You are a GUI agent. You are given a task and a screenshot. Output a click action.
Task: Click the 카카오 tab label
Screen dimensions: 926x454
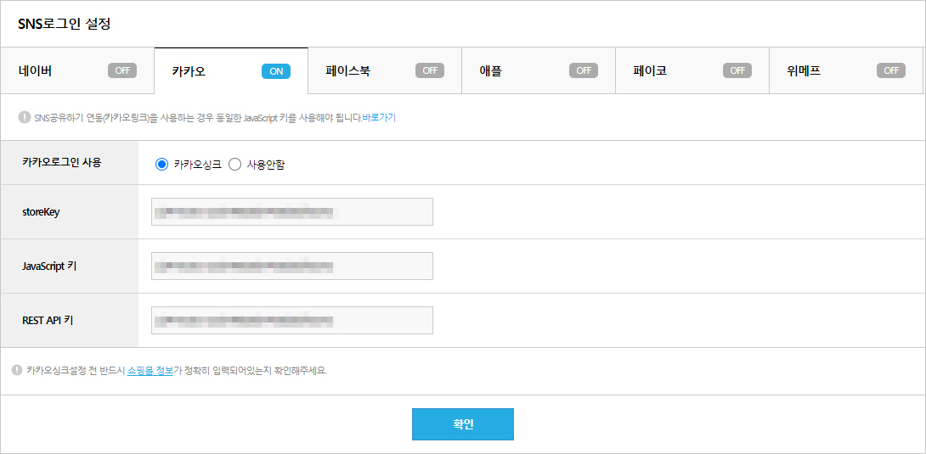189,70
